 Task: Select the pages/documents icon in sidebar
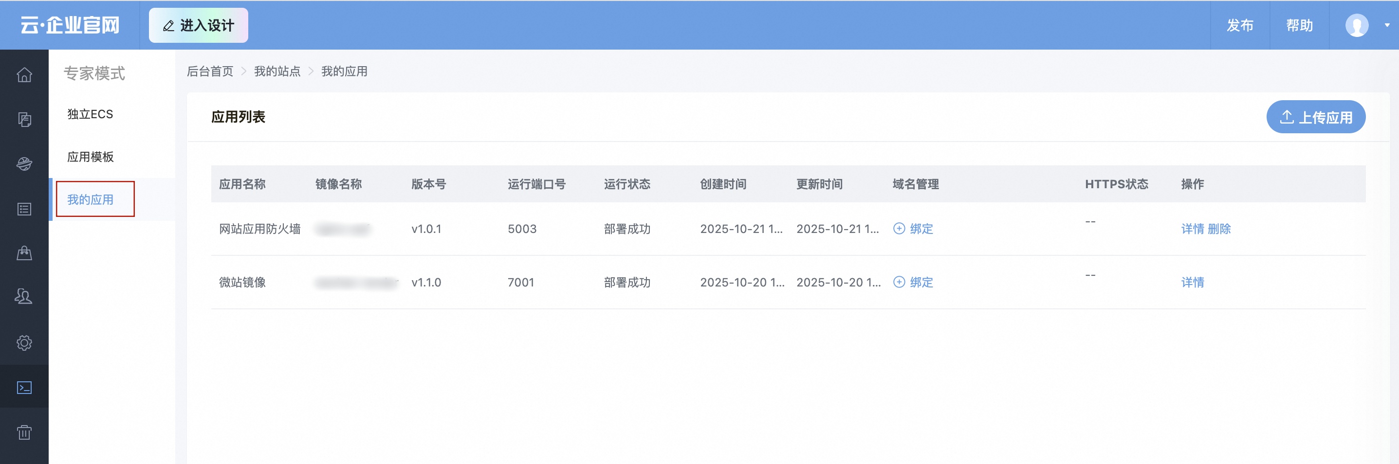[x=24, y=119]
